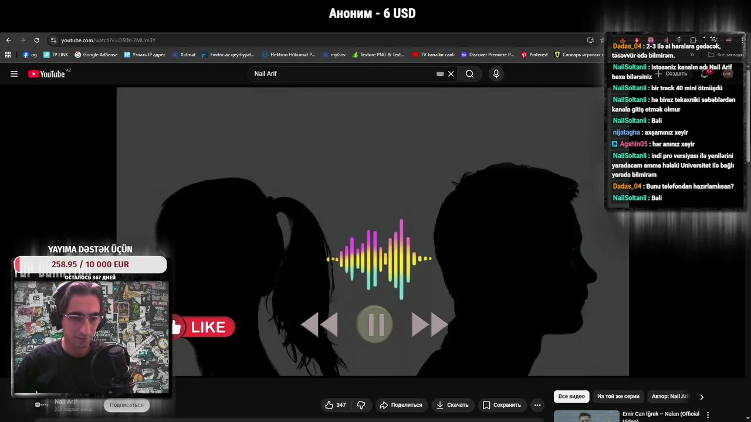Open the apps grid in bookmarks bar
The width and height of the screenshot is (751, 422).
pos(8,55)
